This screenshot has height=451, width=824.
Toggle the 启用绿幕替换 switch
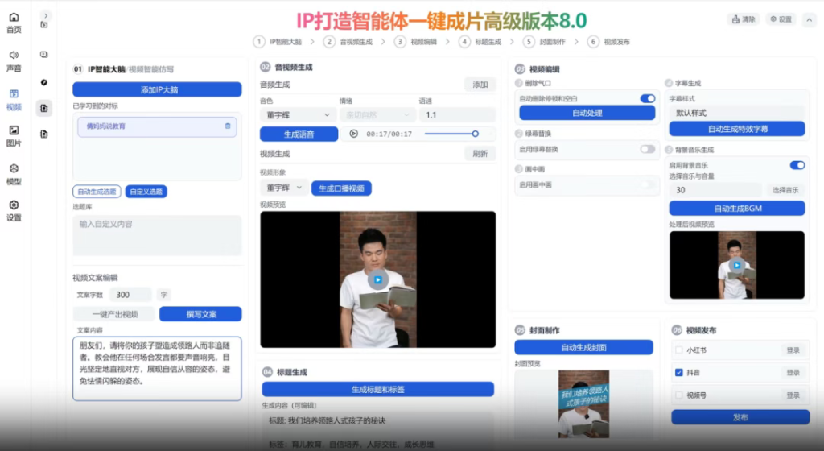[x=648, y=149]
